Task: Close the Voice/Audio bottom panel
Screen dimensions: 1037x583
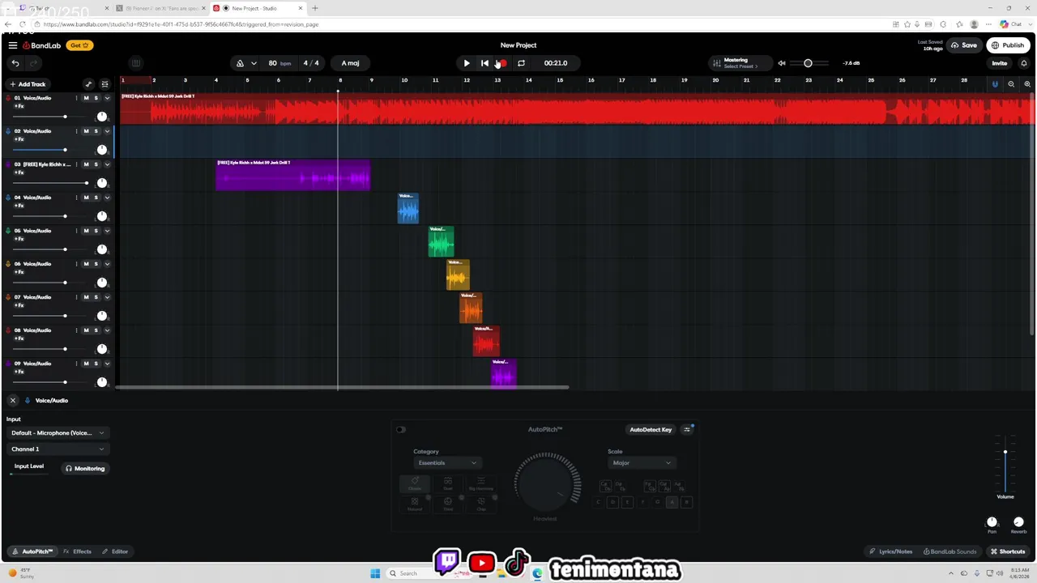Action: [x=12, y=400]
